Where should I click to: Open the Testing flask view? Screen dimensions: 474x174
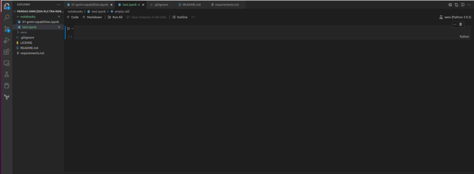coord(6,74)
